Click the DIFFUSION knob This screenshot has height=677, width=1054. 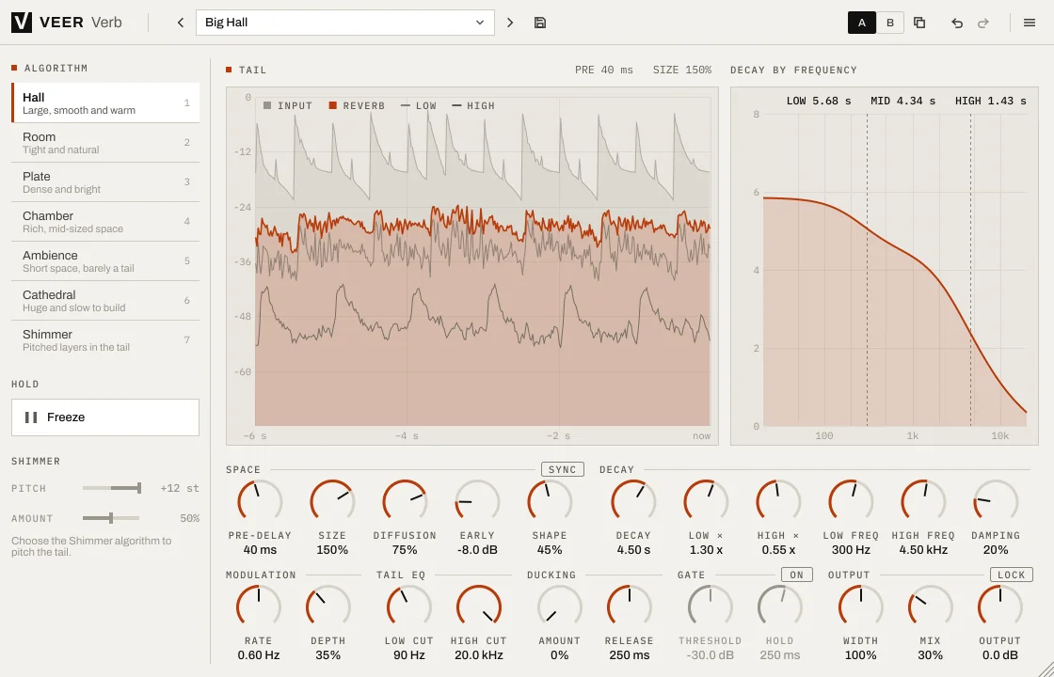[405, 502]
